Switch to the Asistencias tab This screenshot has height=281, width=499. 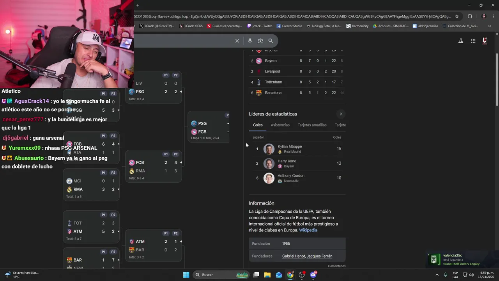[280, 125]
